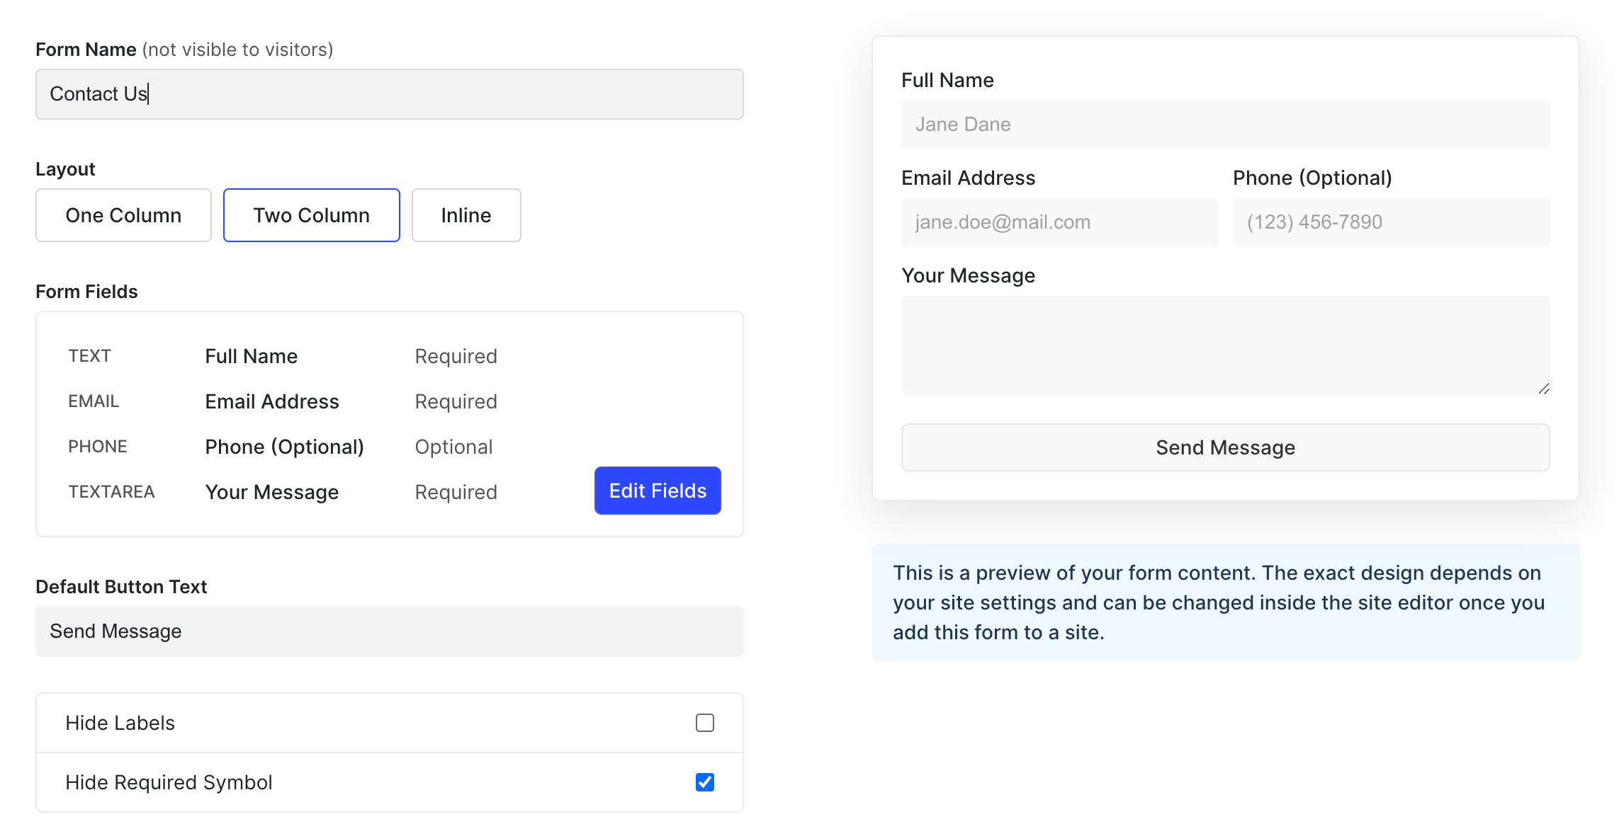This screenshot has width=1624, height=824.
Task: Select the Full Name field row
Action: (251, 356)
